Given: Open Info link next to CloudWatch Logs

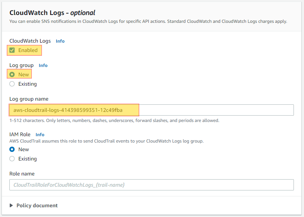Looking at the screenshot, I should [x=60, y=41].
